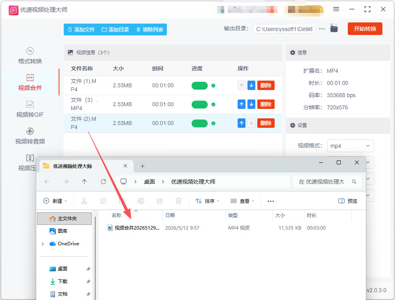The height and width of the screenshot is (300, 395).
Task: Click the Rename icon in Explorer toolbar
Action: tap(141, 201)
